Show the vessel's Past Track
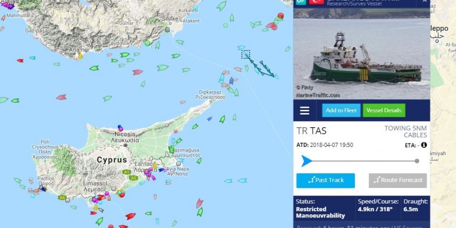Viewport: 456px width, 228px height. (325, 180)
